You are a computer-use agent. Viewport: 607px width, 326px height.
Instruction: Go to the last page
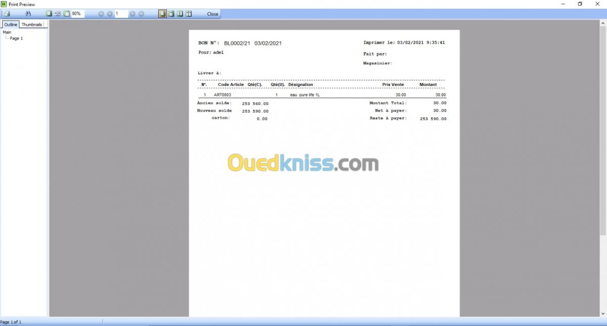pos(141,14)
